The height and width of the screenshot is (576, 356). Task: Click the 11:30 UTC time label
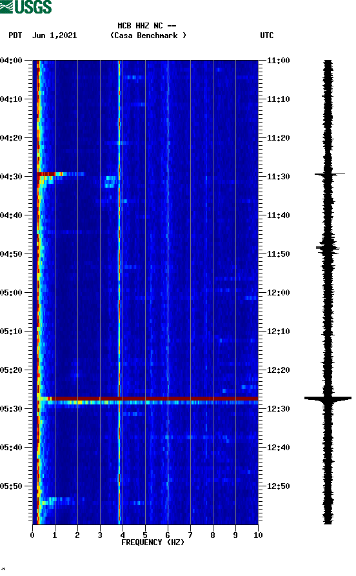click(x=278, y=176)
